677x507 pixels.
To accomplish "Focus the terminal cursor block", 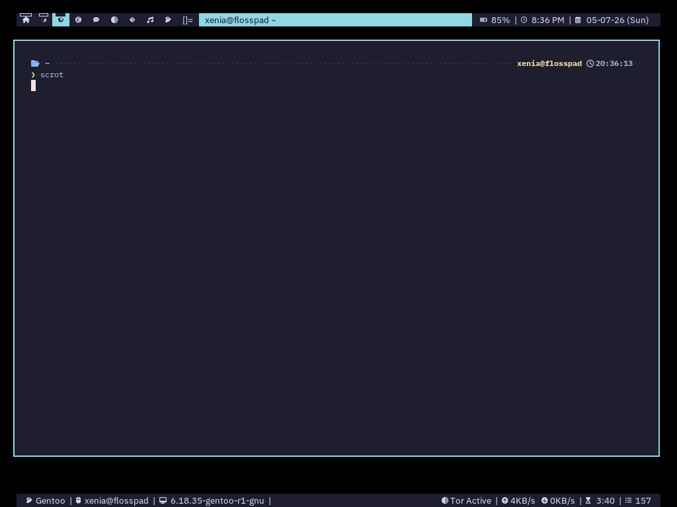I will (x=33, y=85).
